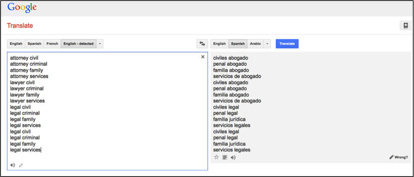Select the English - detected tab
This screenshot has height=177, width=414.
pos(78,44)
